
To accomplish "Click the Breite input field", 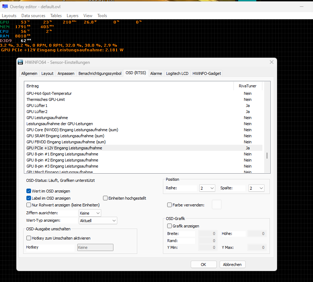I will [x=208, y=234].
